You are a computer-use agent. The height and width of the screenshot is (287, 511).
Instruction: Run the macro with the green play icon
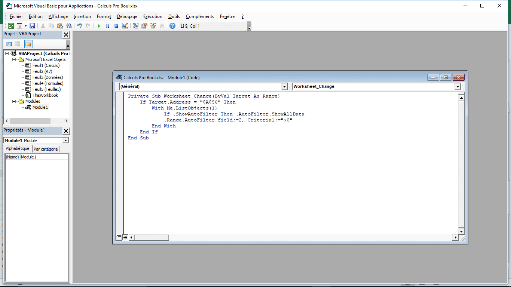tap(99, 26)
